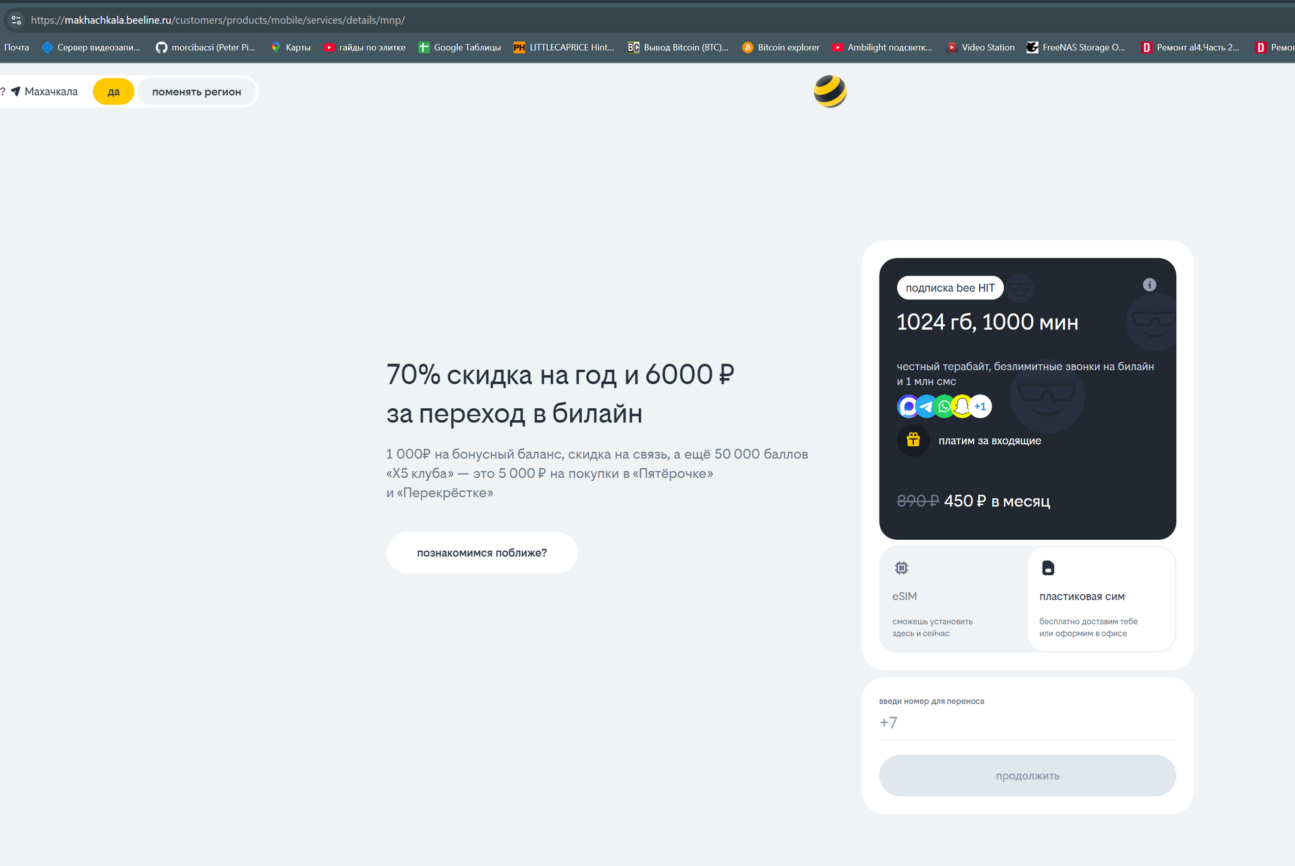The image size is (1295, 866).
Task: Click the Махачкала location label
Action: click(51, 92)
